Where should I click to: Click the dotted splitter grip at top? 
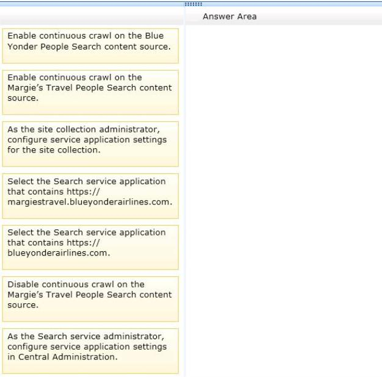coord(193,4)
